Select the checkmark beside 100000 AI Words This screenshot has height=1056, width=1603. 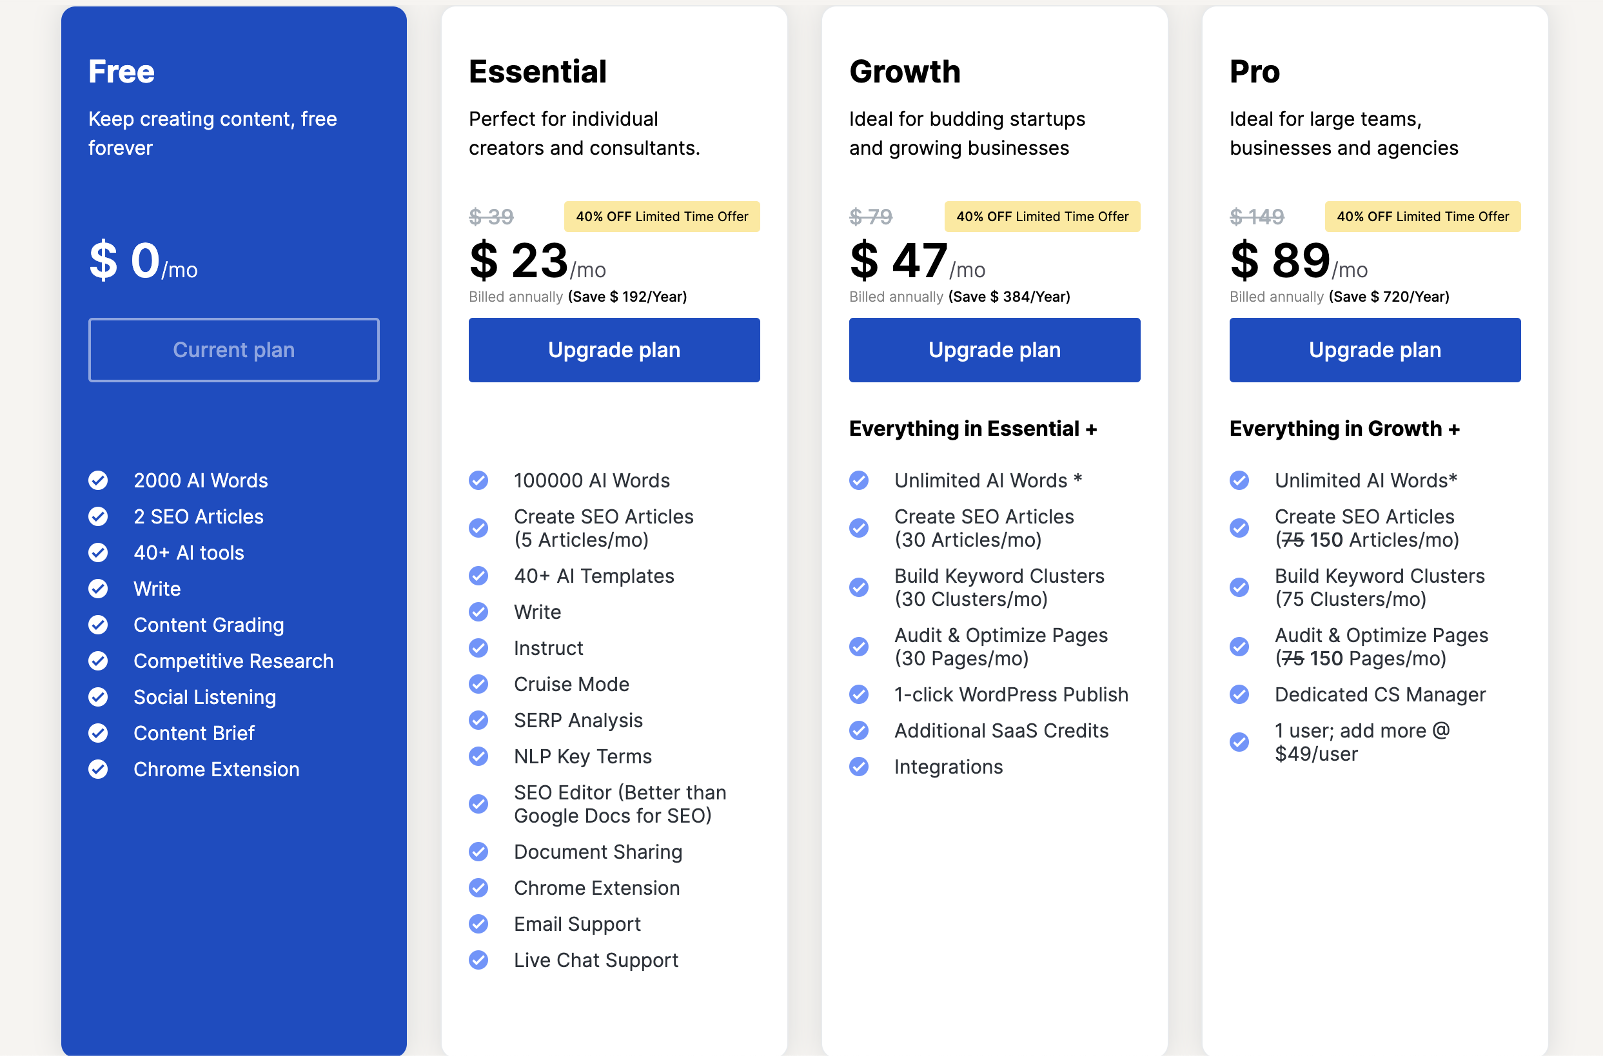[478, 480]
